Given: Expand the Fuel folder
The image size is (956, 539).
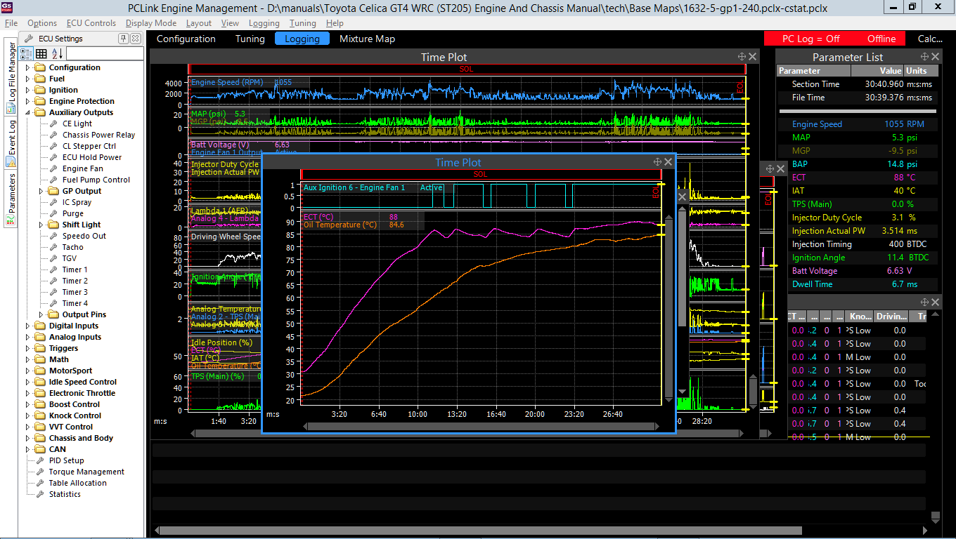Looking at the screenshot, I should click(x=28, y=79).
